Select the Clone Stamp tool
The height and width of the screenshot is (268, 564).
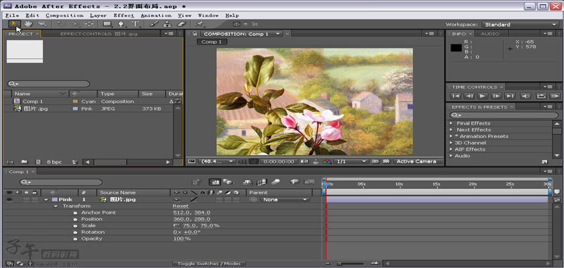click(167, 24)
